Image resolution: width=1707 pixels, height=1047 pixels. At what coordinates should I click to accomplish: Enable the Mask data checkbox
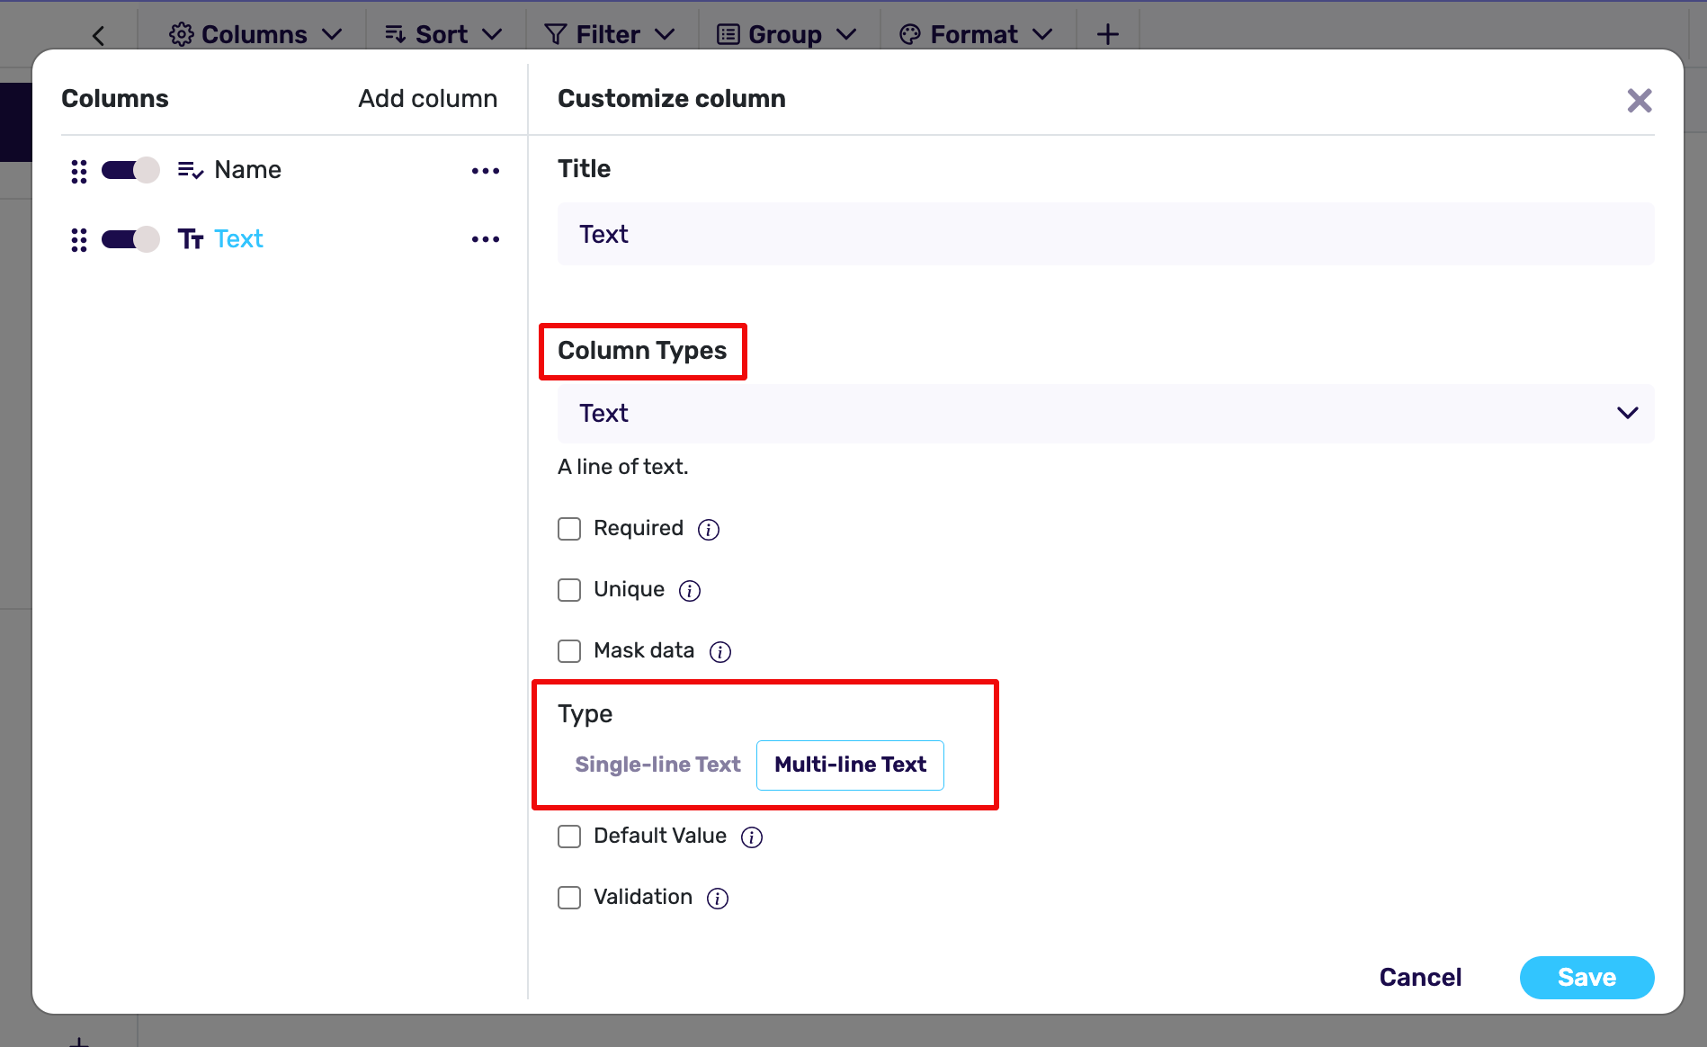tap(568, 650)
